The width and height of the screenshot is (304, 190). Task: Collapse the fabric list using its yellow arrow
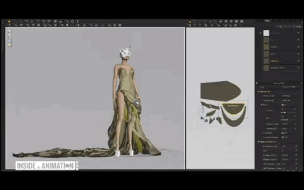[x=260, y=33]
